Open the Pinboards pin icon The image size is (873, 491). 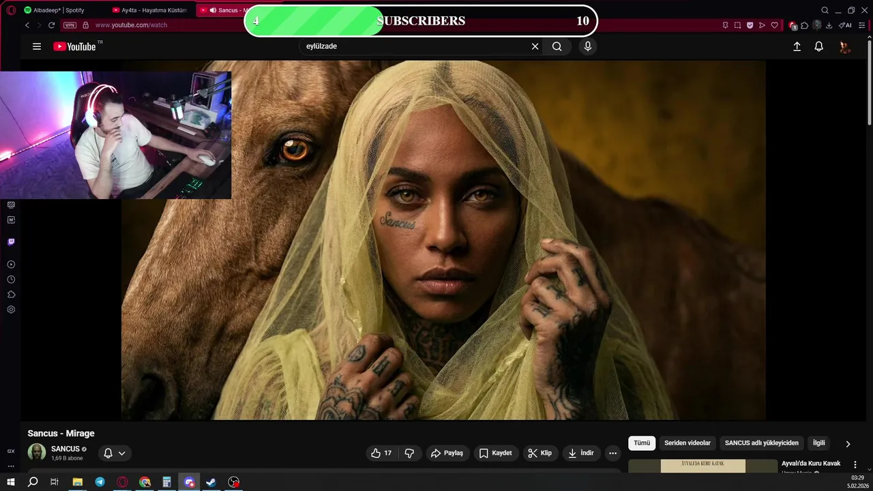(725, 25)
